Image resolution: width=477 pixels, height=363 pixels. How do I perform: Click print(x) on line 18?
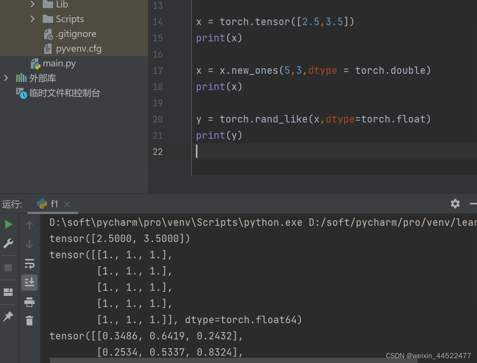[219, 87]
